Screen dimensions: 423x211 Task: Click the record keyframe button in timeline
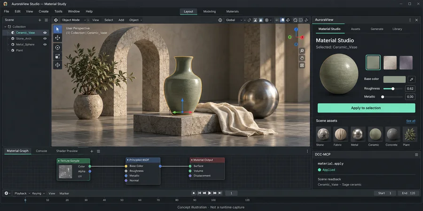(194, 193)
